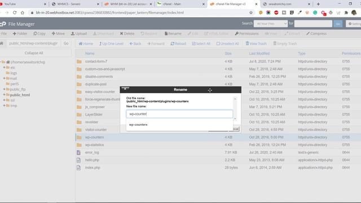Sort files by Name column
The width and height of the screenshot is (361, 203).
90,54
